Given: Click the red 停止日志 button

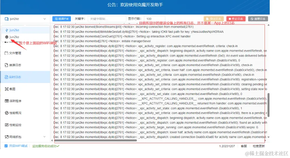Looking at the screenshot, I should coord(236,19).
